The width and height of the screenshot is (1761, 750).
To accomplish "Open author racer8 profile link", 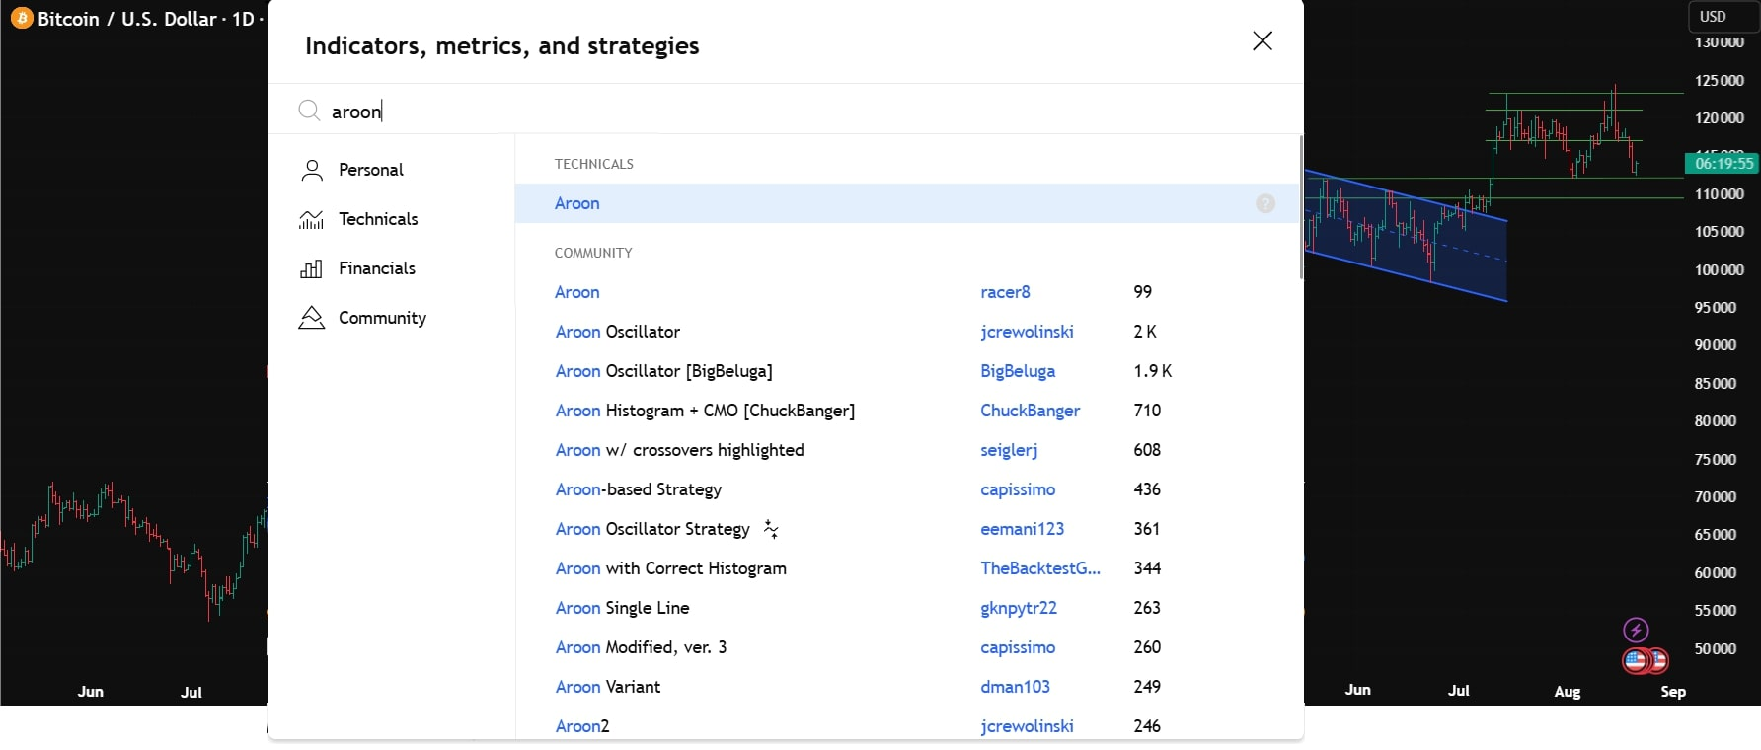I will point(1005,292).
